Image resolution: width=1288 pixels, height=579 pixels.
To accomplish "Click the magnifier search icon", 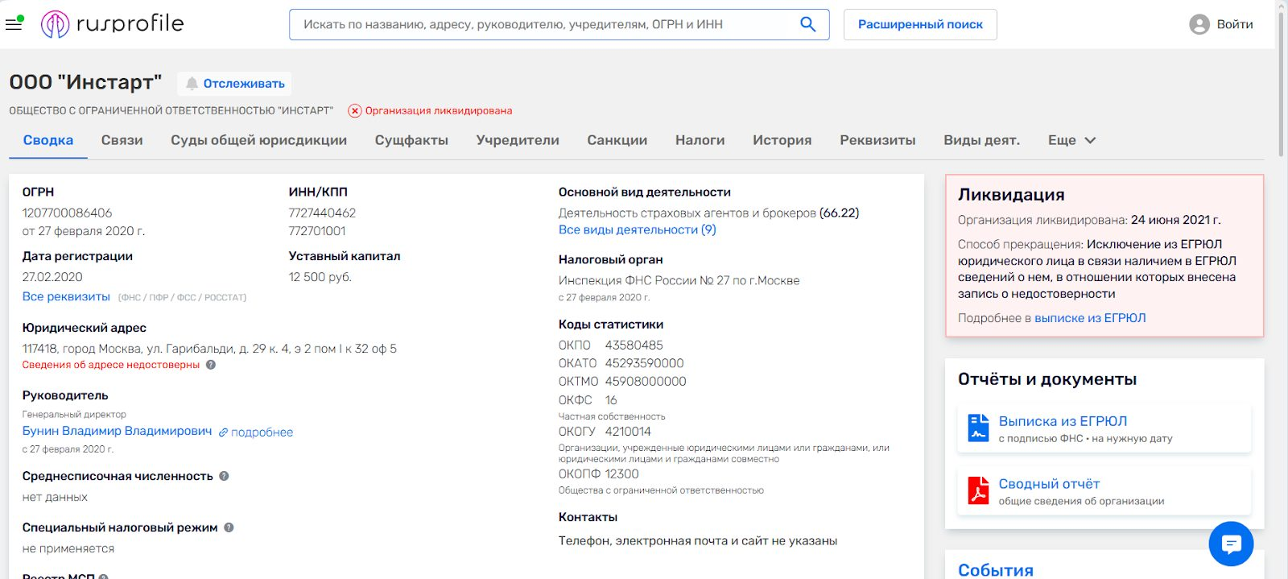I will coord(808,24).
